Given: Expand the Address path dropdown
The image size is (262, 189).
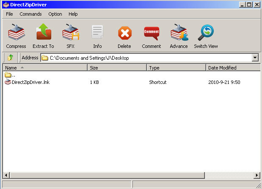Looking at the screenshot, I should (255, 58).
